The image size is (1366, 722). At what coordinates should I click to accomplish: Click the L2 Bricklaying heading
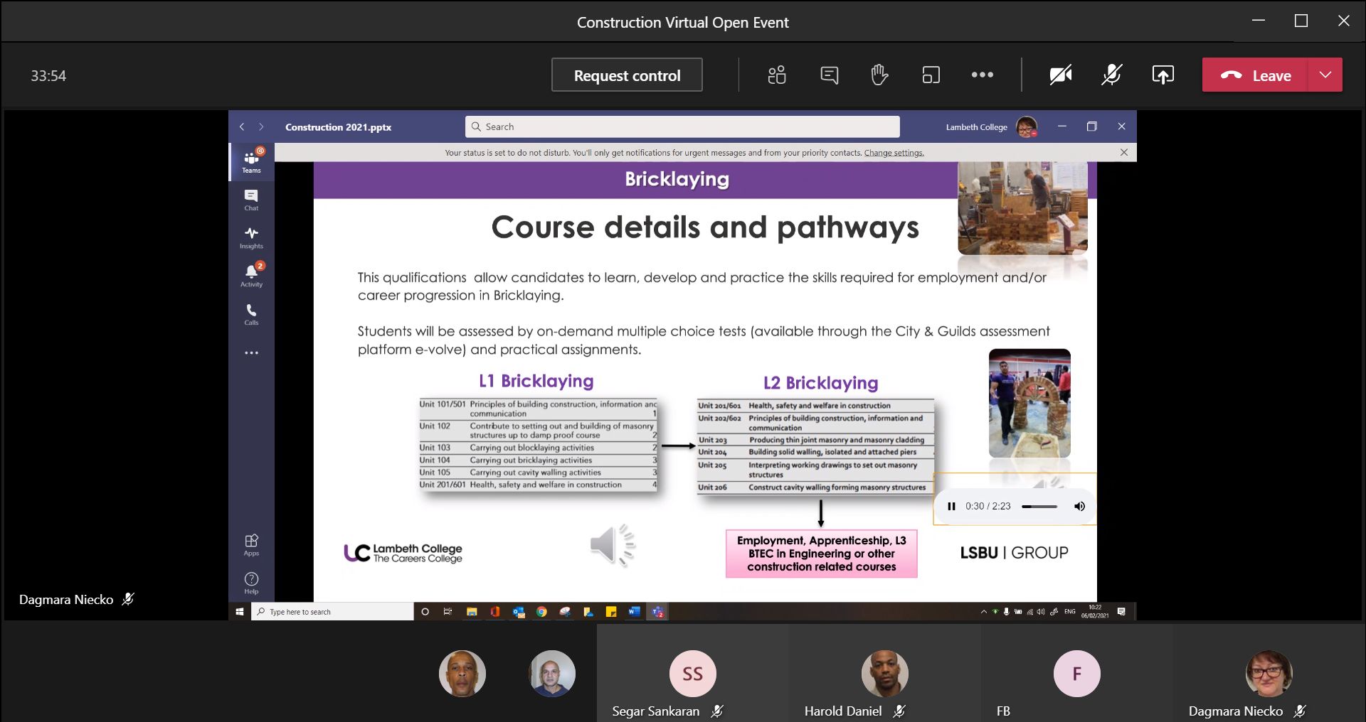820,383
